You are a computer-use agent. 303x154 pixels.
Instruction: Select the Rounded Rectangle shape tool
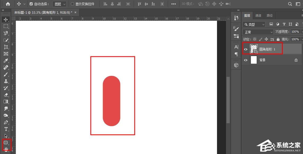coord(6,143)
